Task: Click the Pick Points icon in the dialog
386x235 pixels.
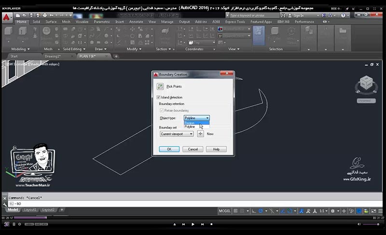Action: (160, 87)
